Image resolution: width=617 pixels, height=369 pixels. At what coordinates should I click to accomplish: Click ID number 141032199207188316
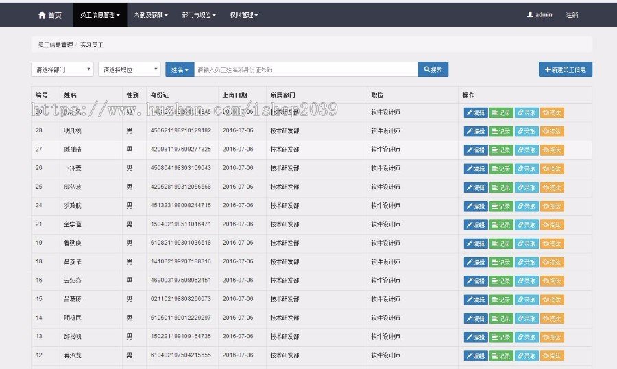point(180,261)
